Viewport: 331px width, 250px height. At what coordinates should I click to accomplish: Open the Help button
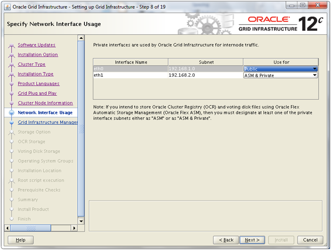tap(21, 240)
